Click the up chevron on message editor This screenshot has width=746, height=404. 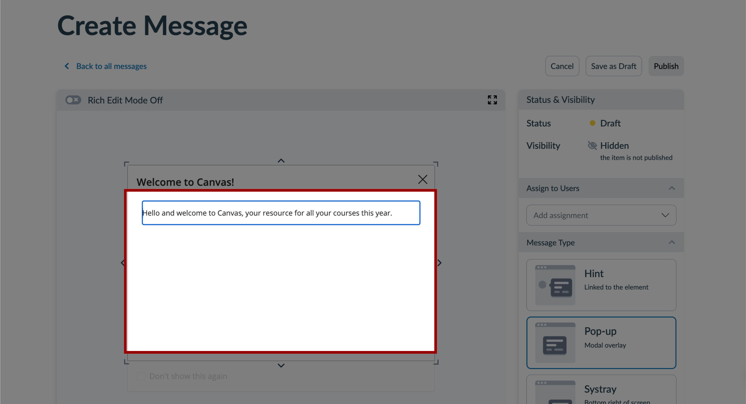point(281,160)
